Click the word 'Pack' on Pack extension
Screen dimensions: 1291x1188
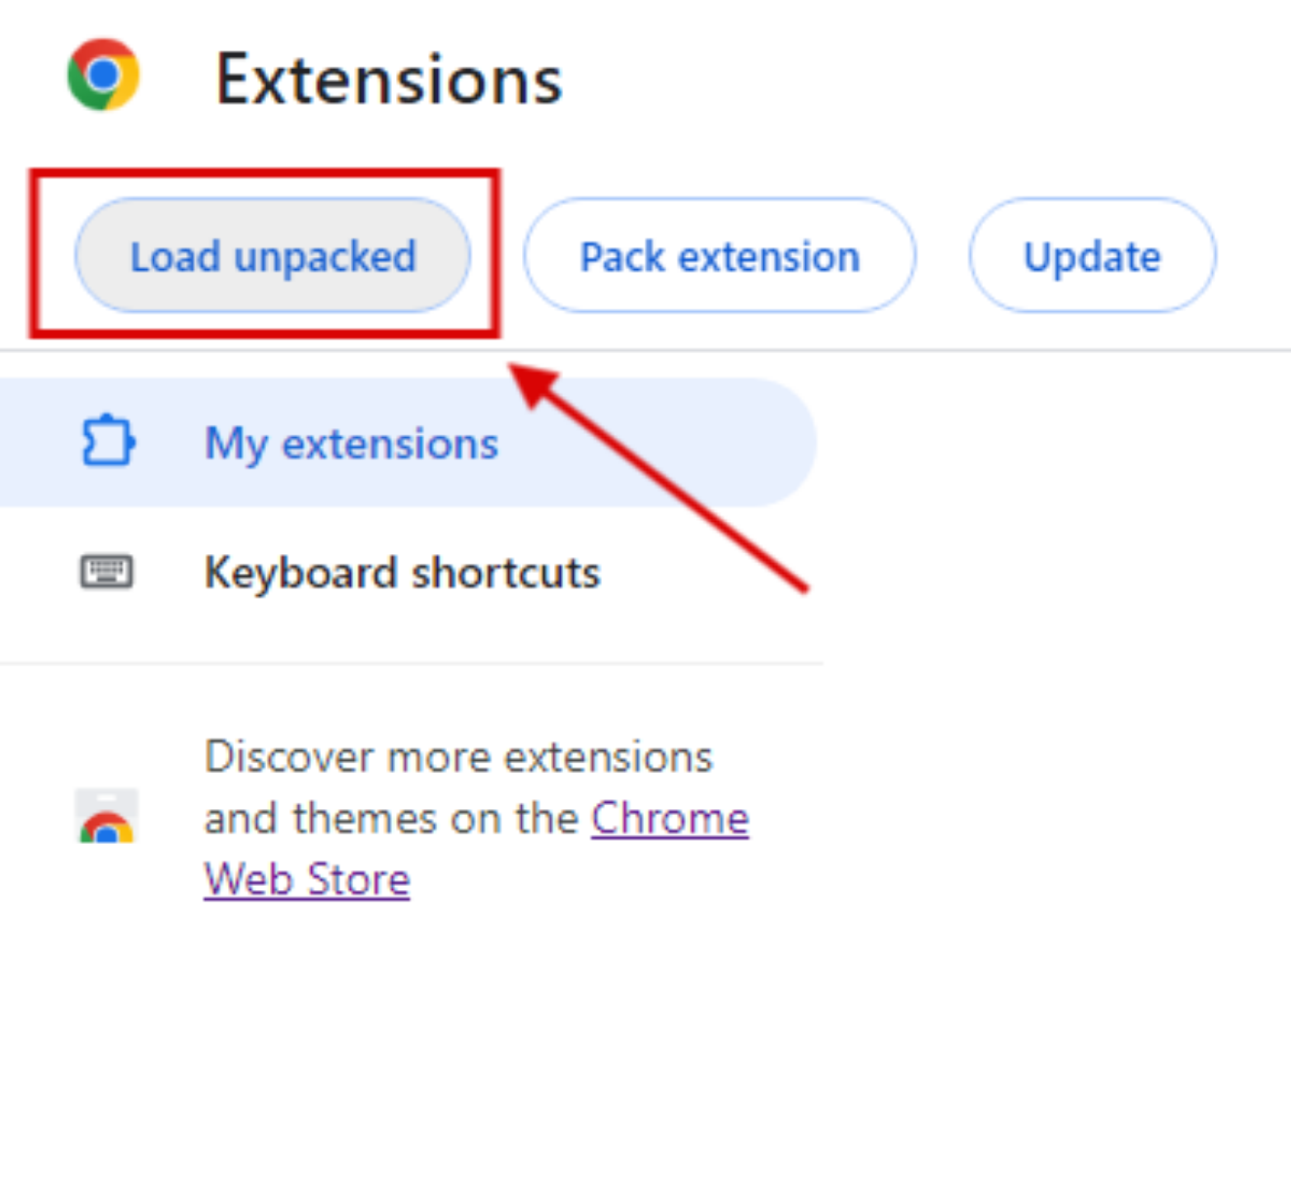pos(622,257)
